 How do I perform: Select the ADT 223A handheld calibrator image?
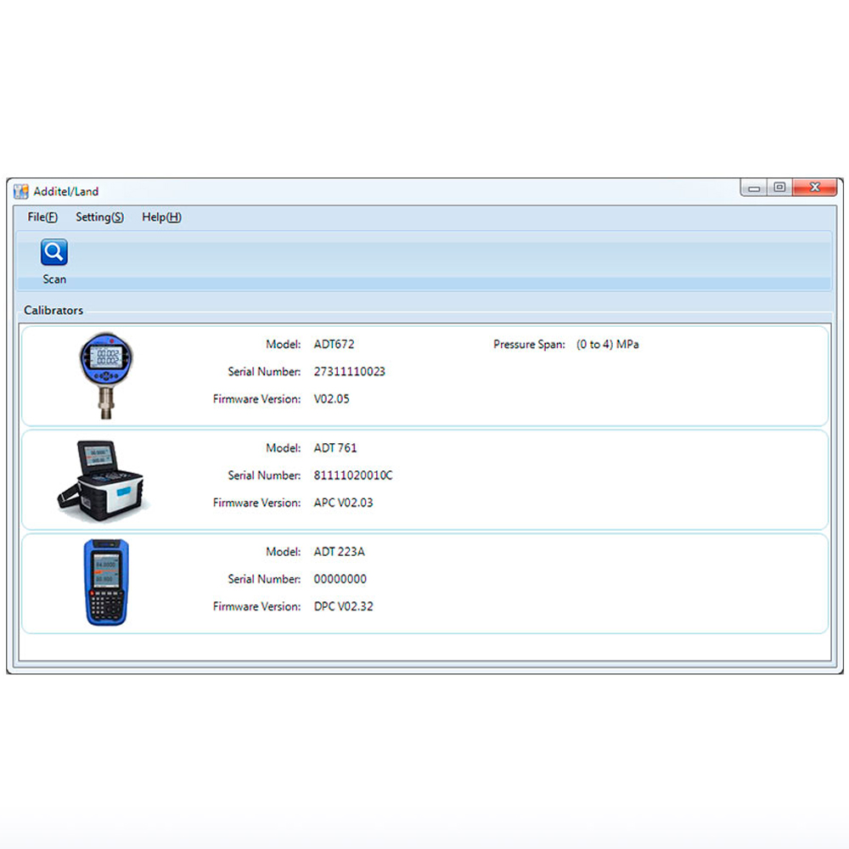106,582
